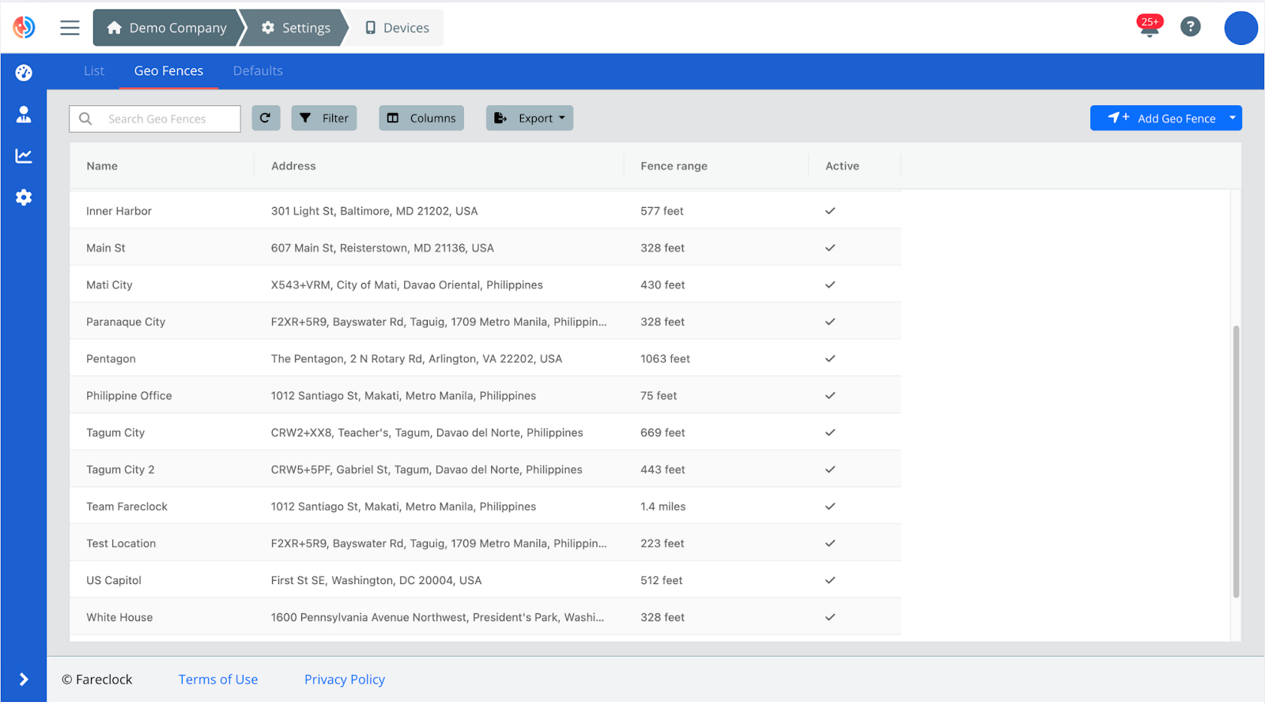
Task: Click the refresh geo fences button
Action: tap(266, 118)
